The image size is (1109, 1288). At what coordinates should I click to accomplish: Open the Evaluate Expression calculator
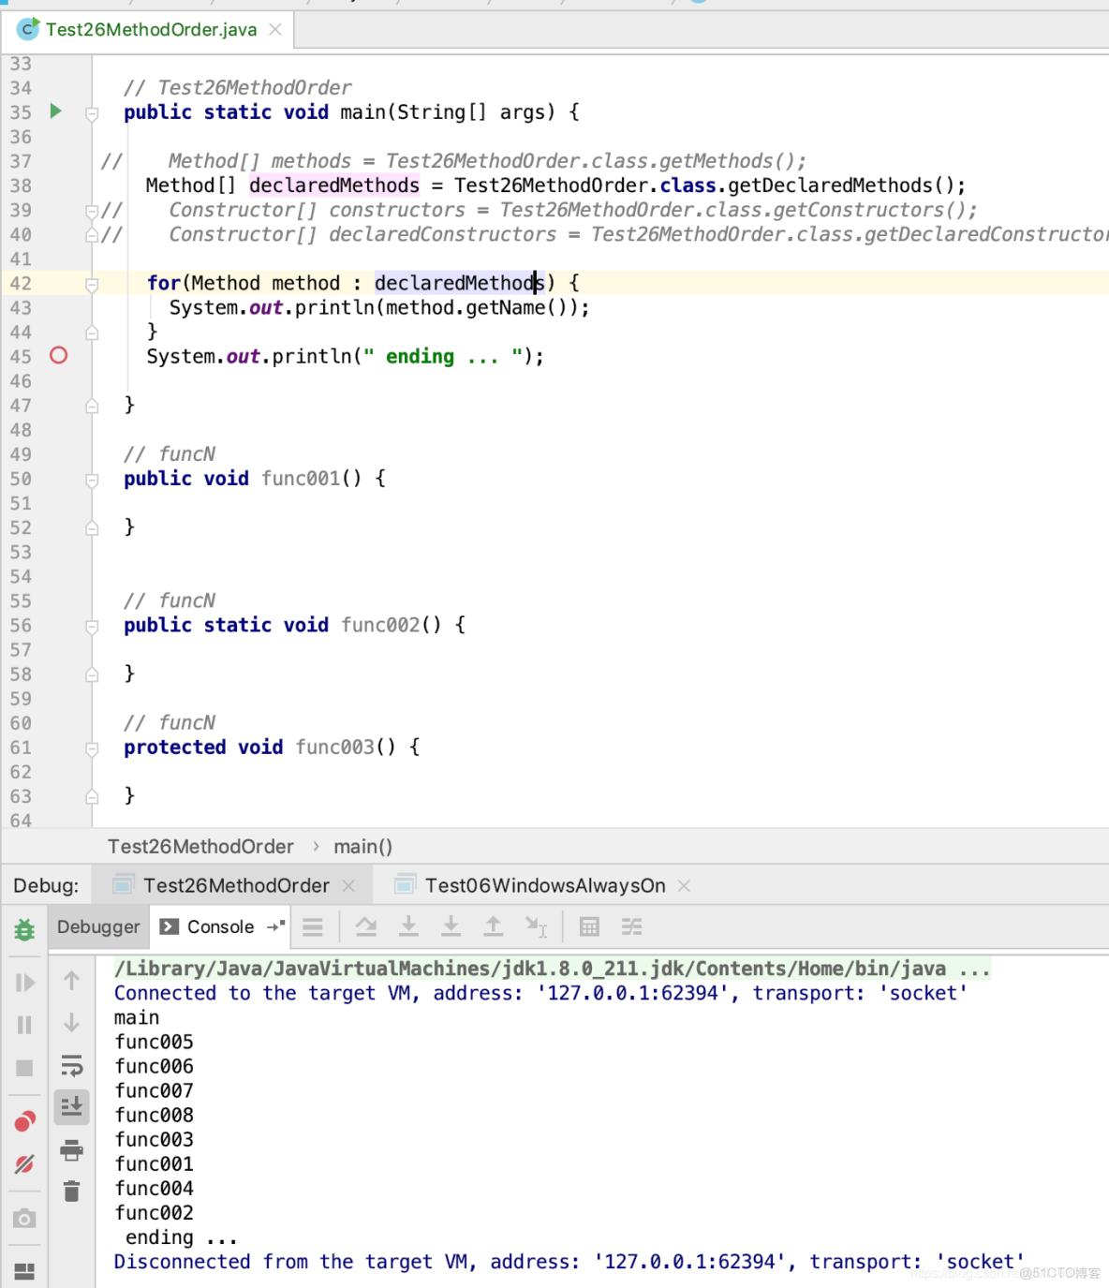tap(588, 926)
